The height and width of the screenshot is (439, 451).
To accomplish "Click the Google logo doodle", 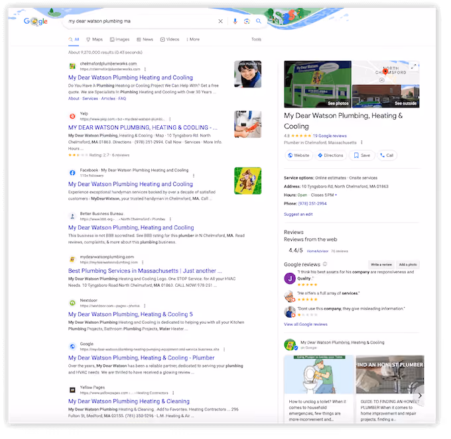I will pos(35,21).
